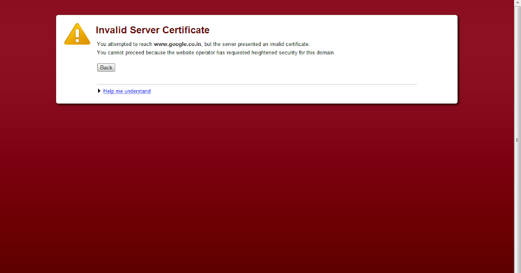This screenshot has height=273, width=521.
Task: Click the 'Invalid Server Certificate' heading
Action: [x=152, y=30]
